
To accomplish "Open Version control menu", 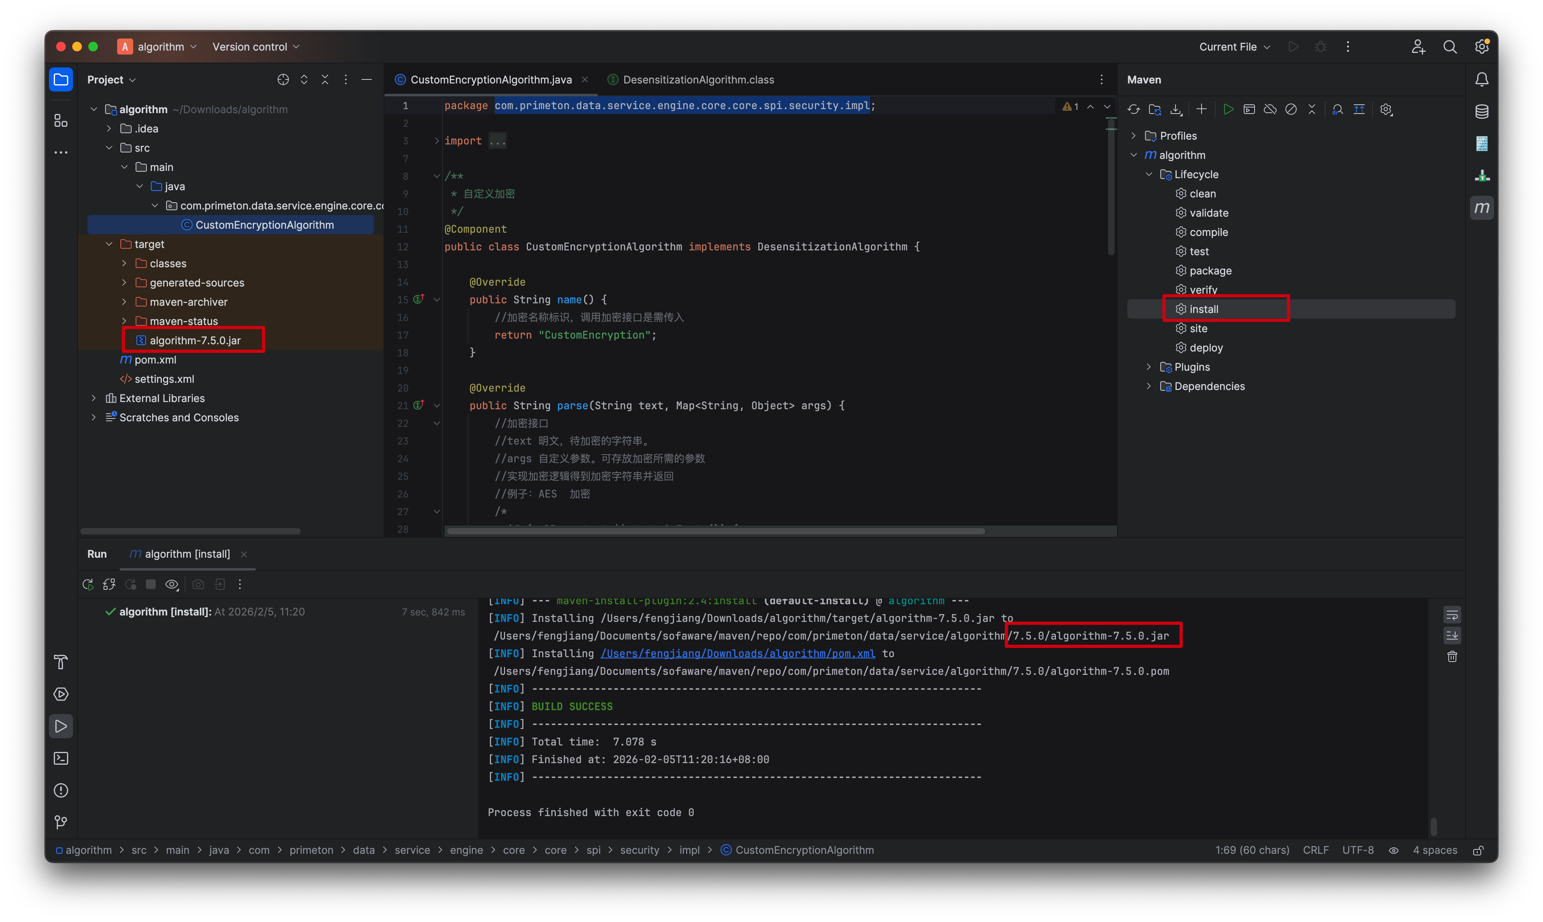I will pos(255,47).
